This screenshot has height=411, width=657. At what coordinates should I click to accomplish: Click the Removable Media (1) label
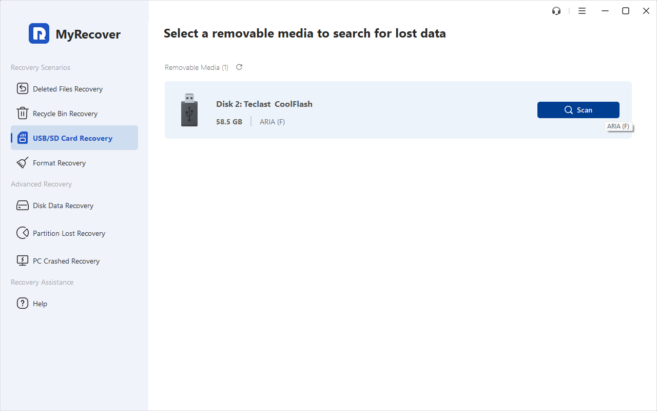tap(197, 67)
